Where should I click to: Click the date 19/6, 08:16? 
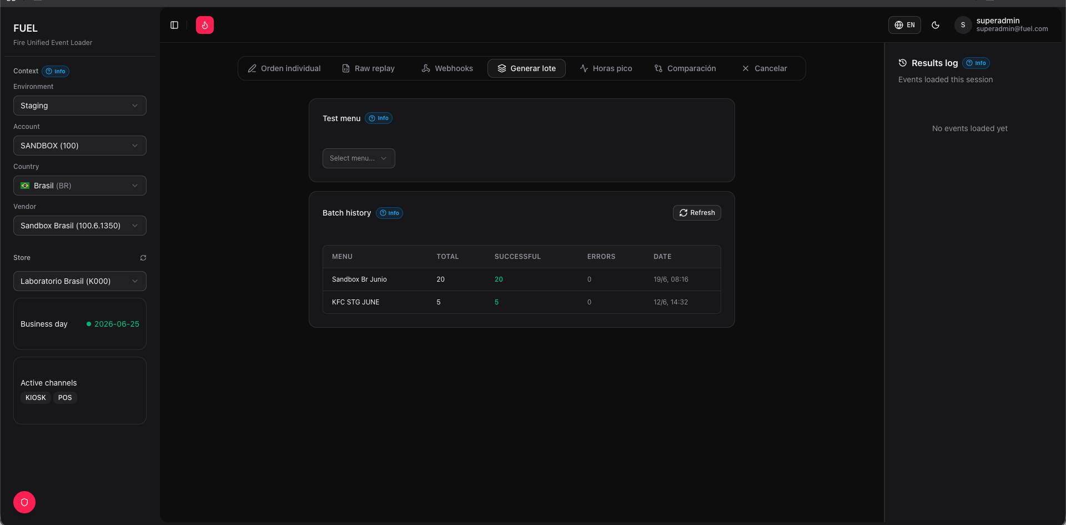[671, 279]
